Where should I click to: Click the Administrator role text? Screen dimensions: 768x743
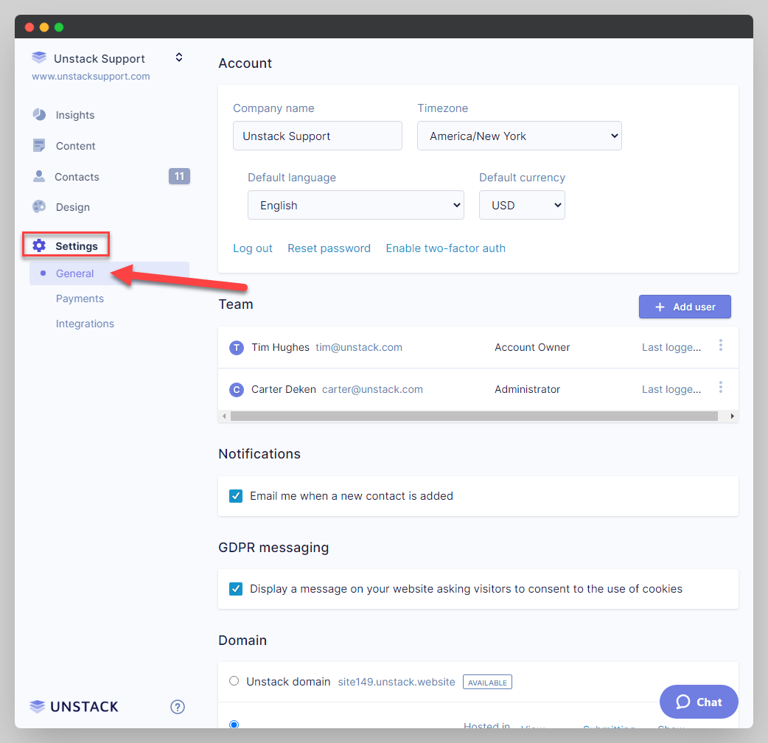(528, 389)
